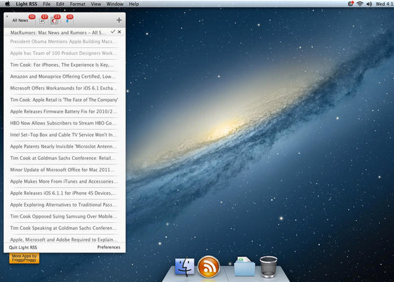Open the Trash in the Dock

click(x=268, y=267)
